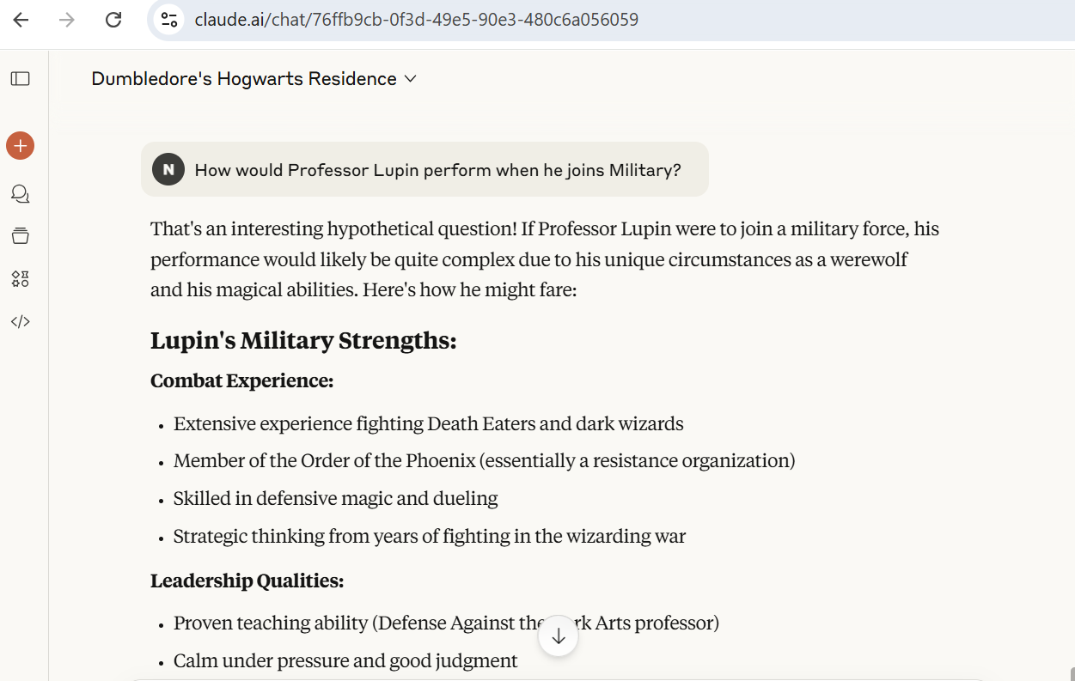The width and height of the screenshot is (1075, 681).
Task: Open the Chats history icon
Action: pyautogui.click(x=20, y=193)
